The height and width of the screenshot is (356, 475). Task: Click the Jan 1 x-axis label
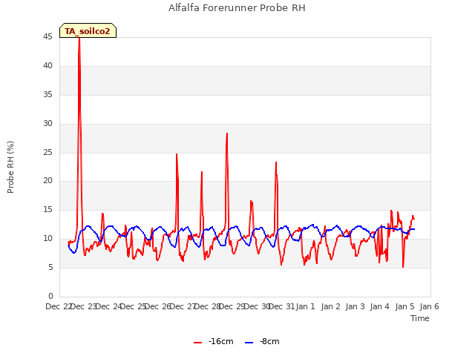point(305,306)
